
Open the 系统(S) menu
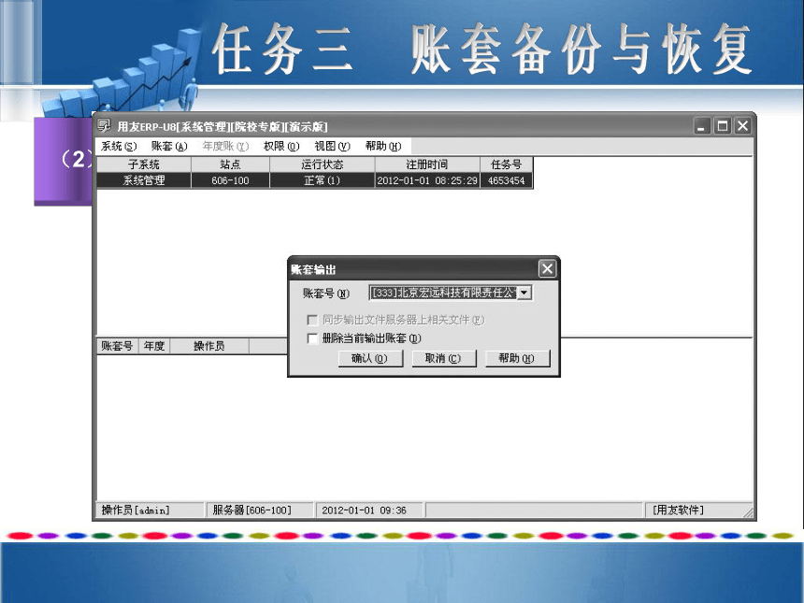(119, 146)
